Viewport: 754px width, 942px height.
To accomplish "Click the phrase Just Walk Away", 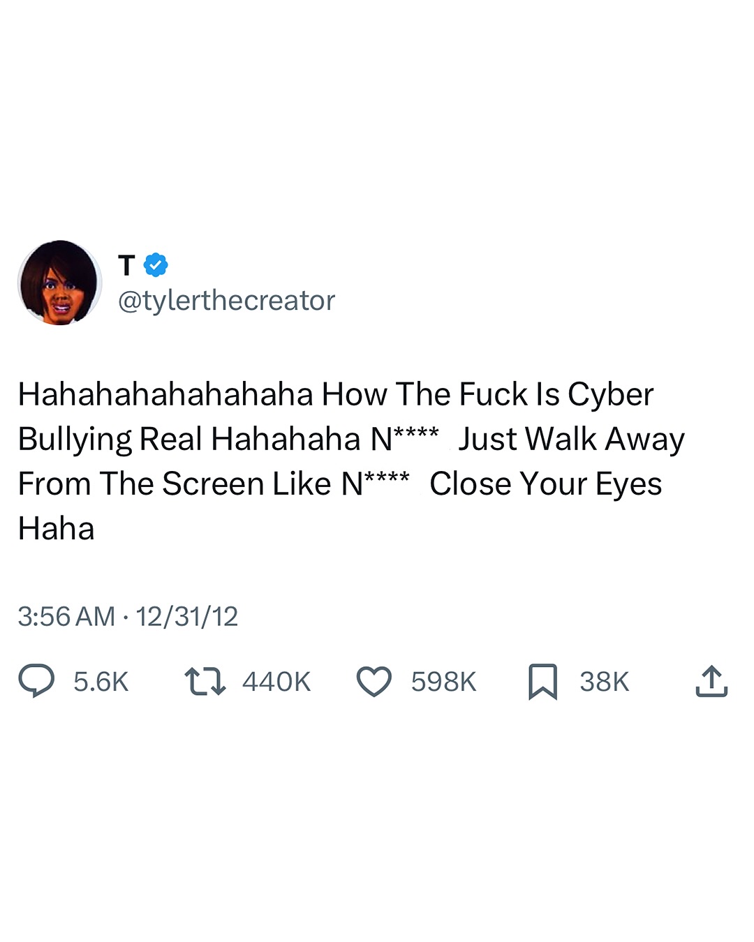I will pyautogui.click(x=571, y=440).
